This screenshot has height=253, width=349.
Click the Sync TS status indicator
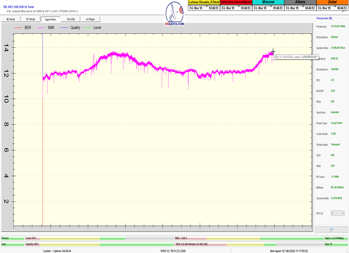point(336,244)
